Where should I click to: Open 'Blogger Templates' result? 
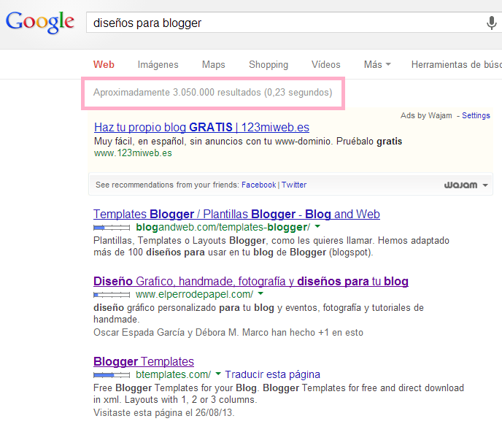144,361
